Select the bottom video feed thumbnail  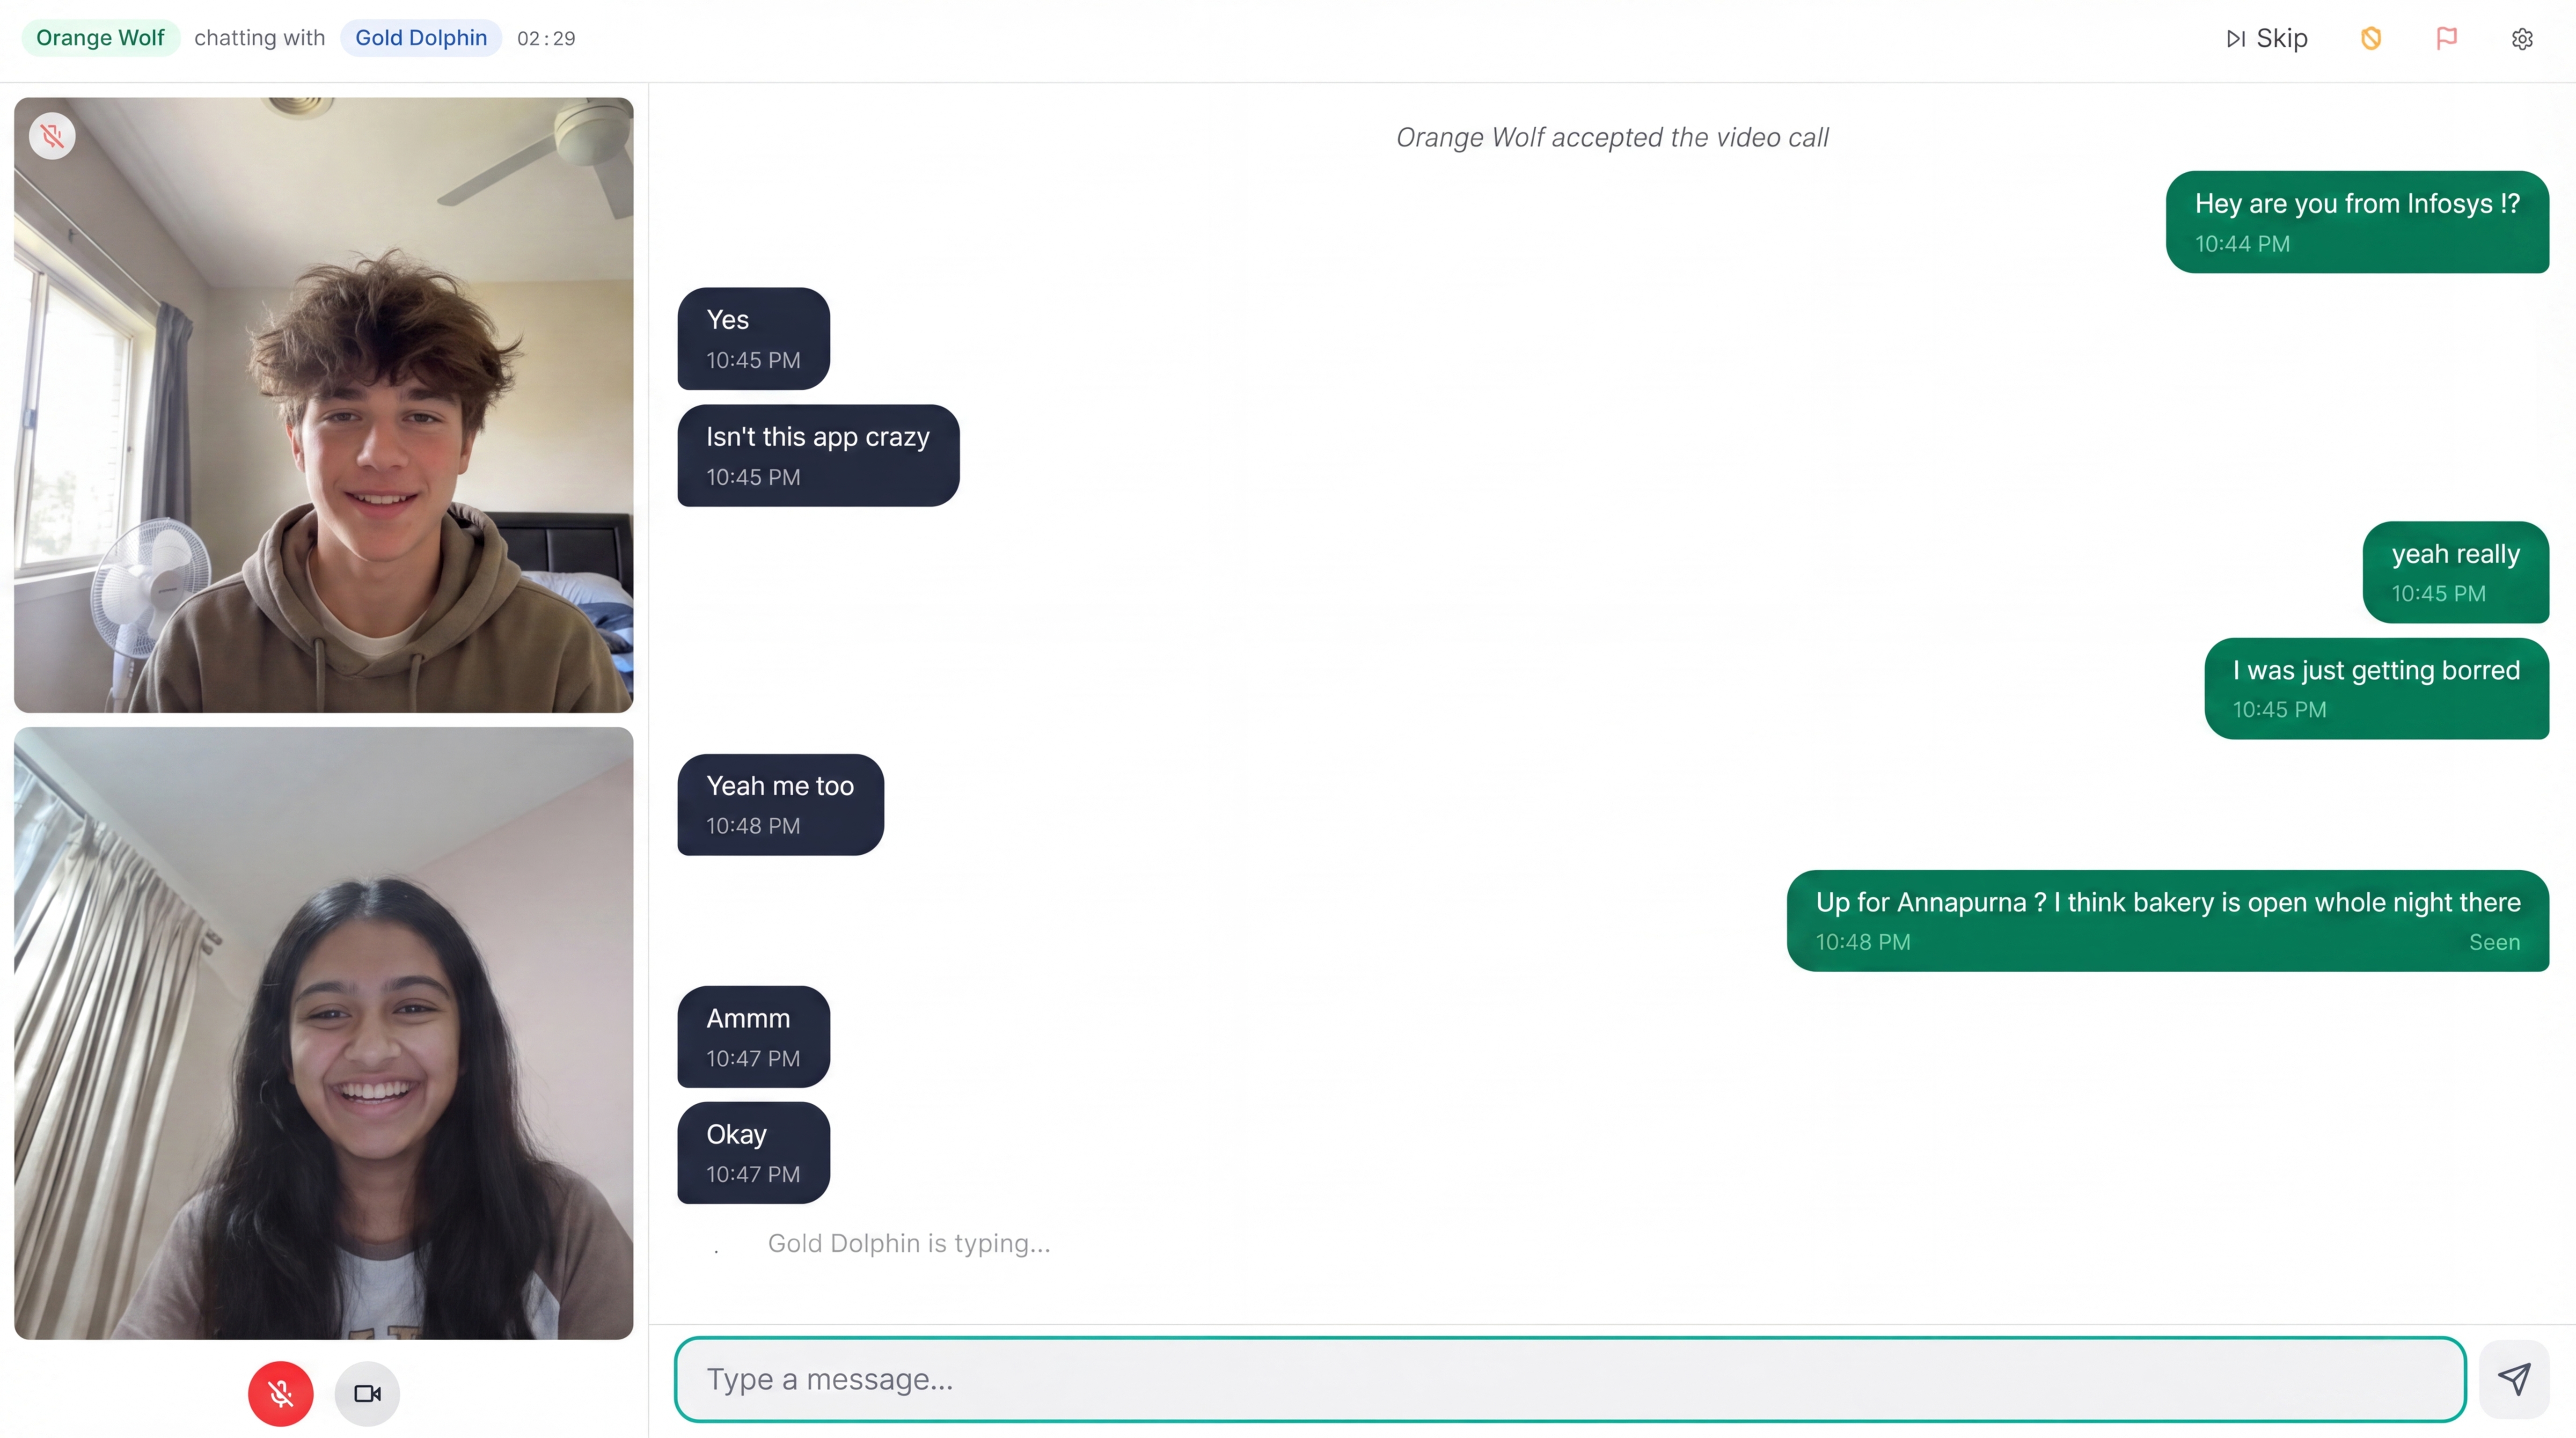[323, 1033]
